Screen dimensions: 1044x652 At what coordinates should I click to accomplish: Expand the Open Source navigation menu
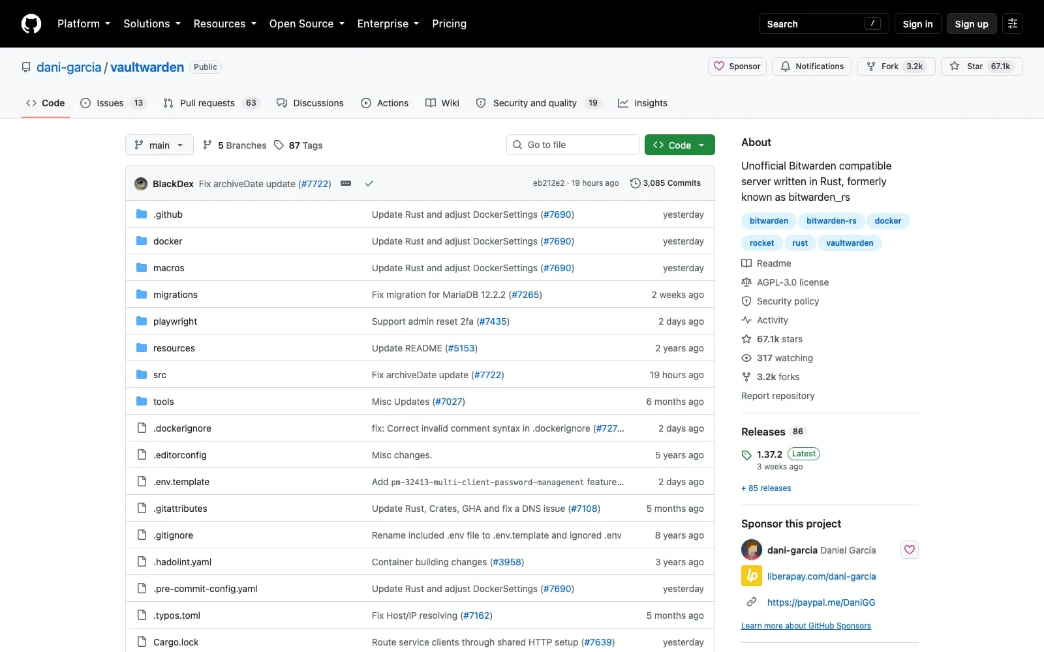[307, 23]
